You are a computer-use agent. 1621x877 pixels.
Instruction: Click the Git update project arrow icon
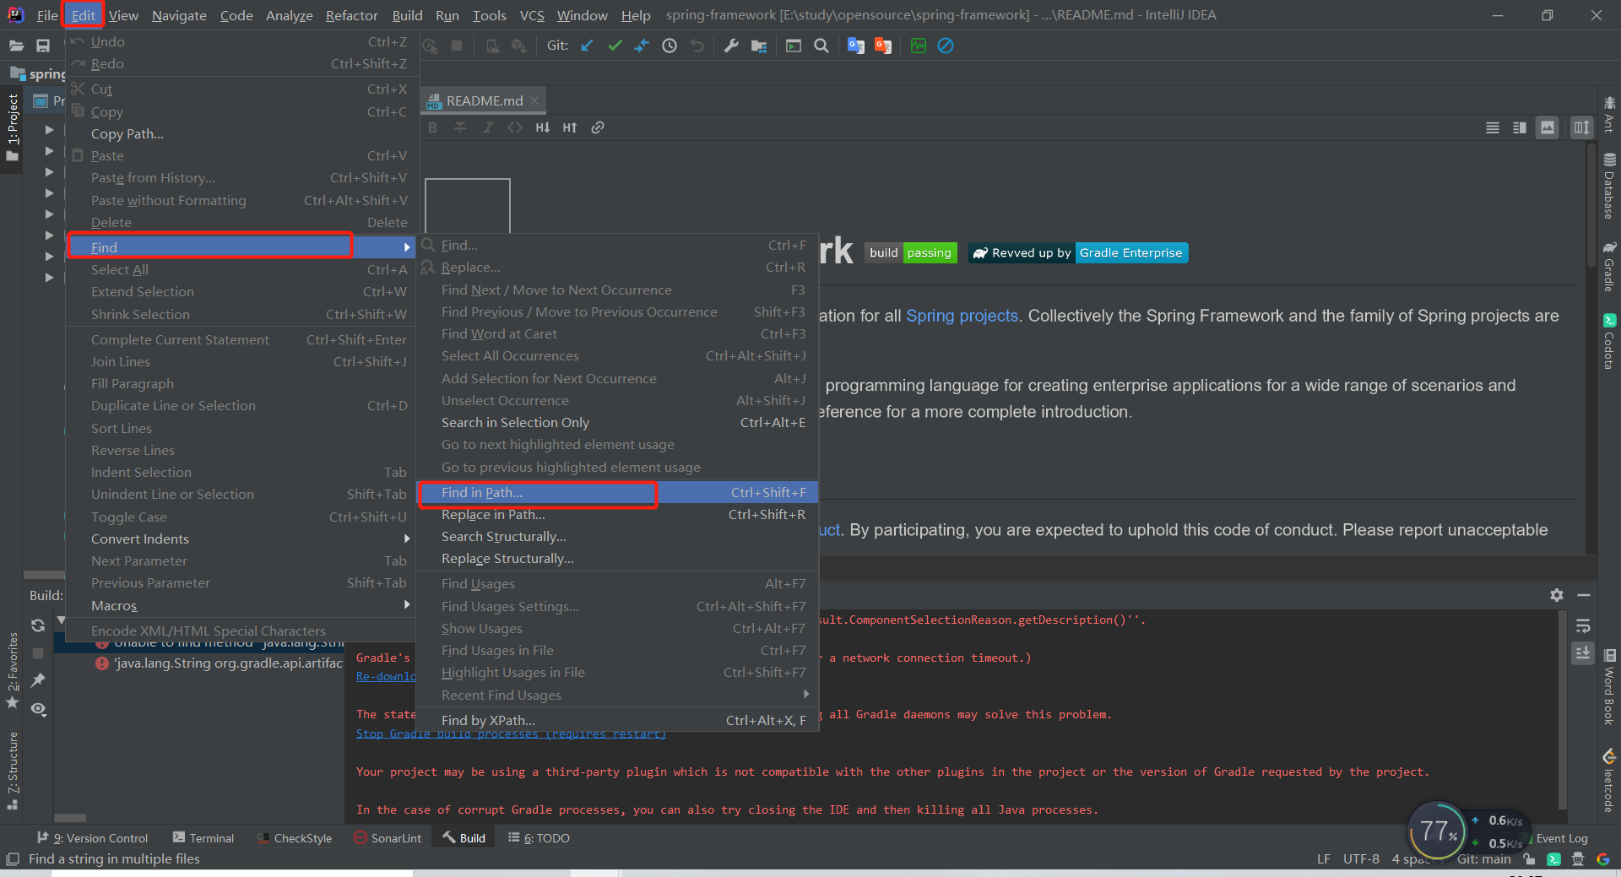click(x=587, y=46)
